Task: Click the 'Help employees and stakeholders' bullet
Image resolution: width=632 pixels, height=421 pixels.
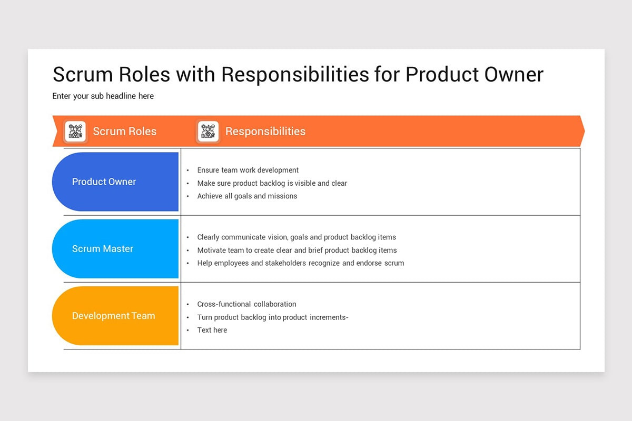Action: click(x=300, y=263)
